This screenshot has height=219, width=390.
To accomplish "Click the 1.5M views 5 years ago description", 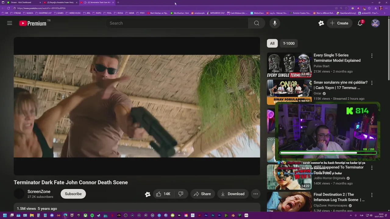I will coord(37,209).
